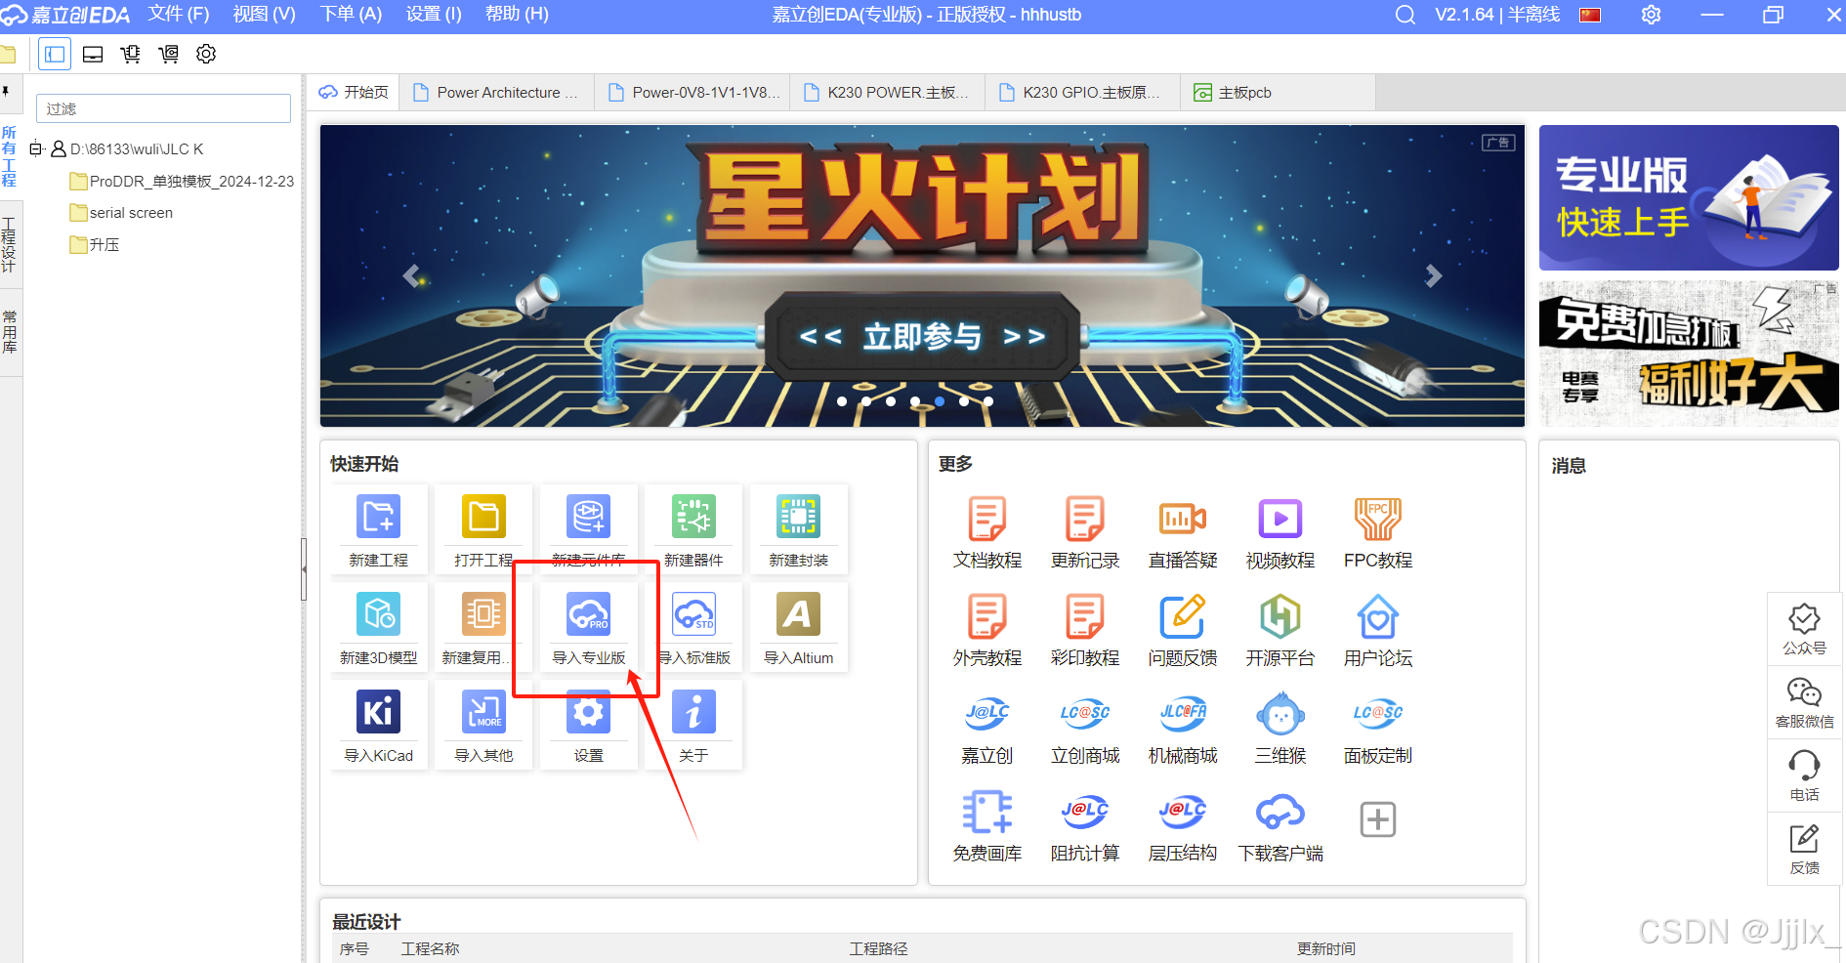The width and height of the screenshot is (1846, 963).
Task: Click the New Project (新建工程) icon
Action: (x=378, y=517)
